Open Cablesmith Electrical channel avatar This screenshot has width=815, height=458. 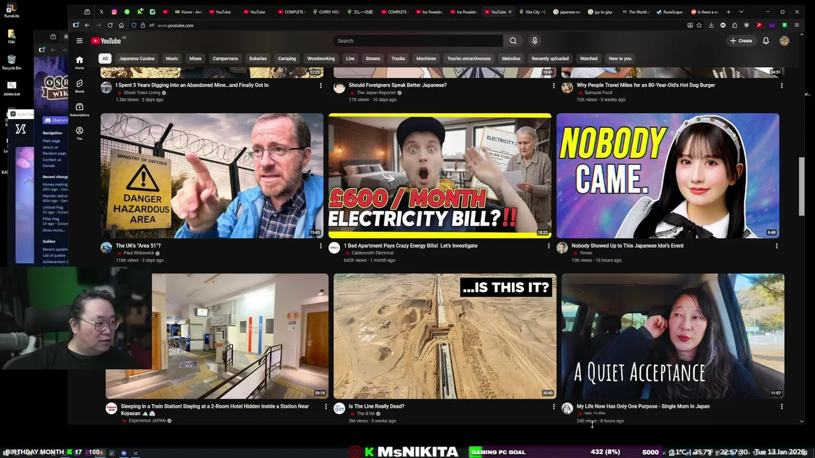(x=334, y=248)
